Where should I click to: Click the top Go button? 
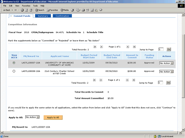coord(169,49)
